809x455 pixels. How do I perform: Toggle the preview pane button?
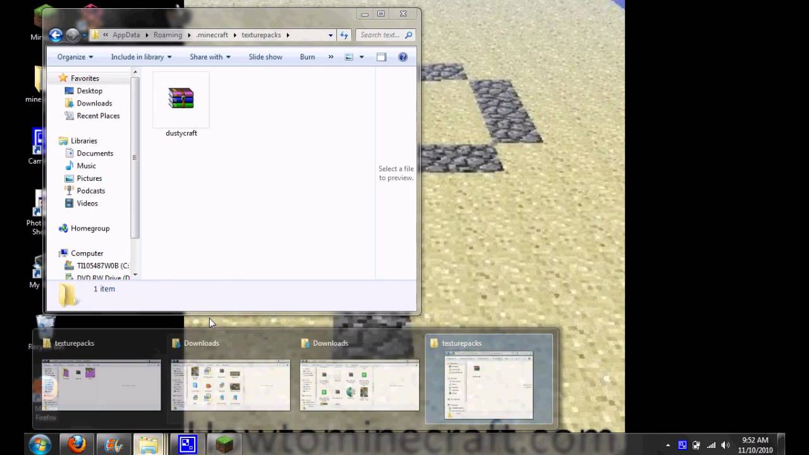(381, 57)
